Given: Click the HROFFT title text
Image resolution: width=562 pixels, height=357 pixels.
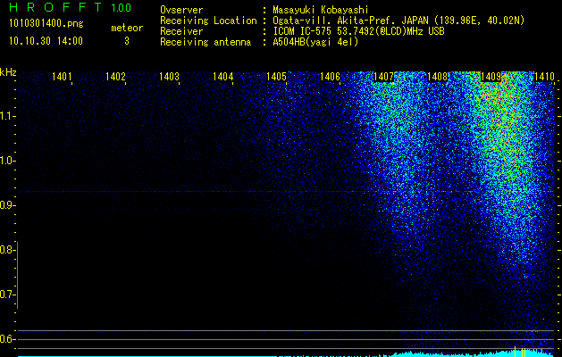Looking at the screenshot, I should 56,7.
